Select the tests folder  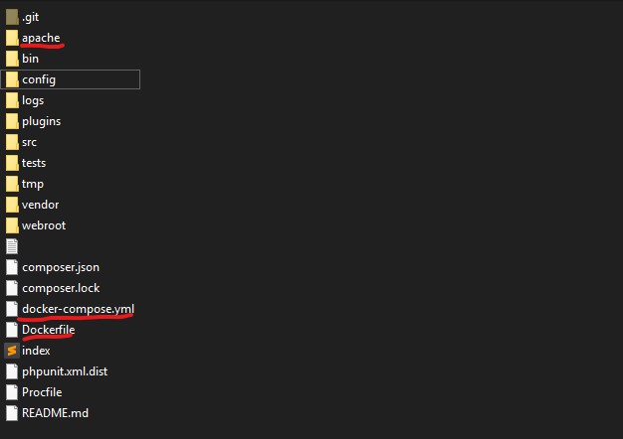coord(33,163)
